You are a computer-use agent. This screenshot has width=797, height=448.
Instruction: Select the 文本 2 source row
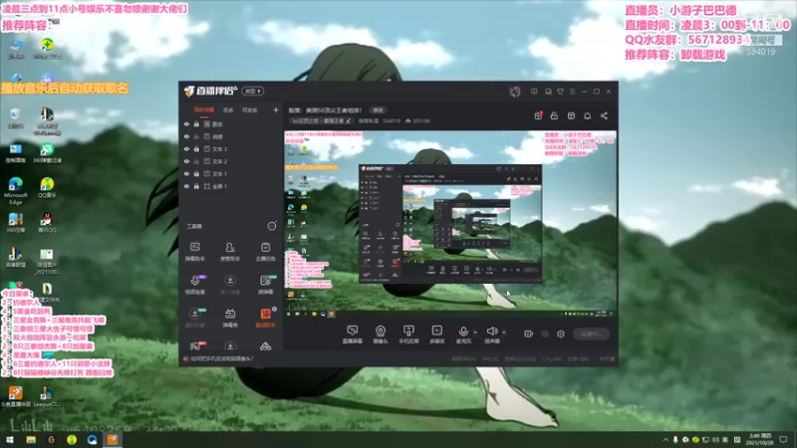coord(230,161)
